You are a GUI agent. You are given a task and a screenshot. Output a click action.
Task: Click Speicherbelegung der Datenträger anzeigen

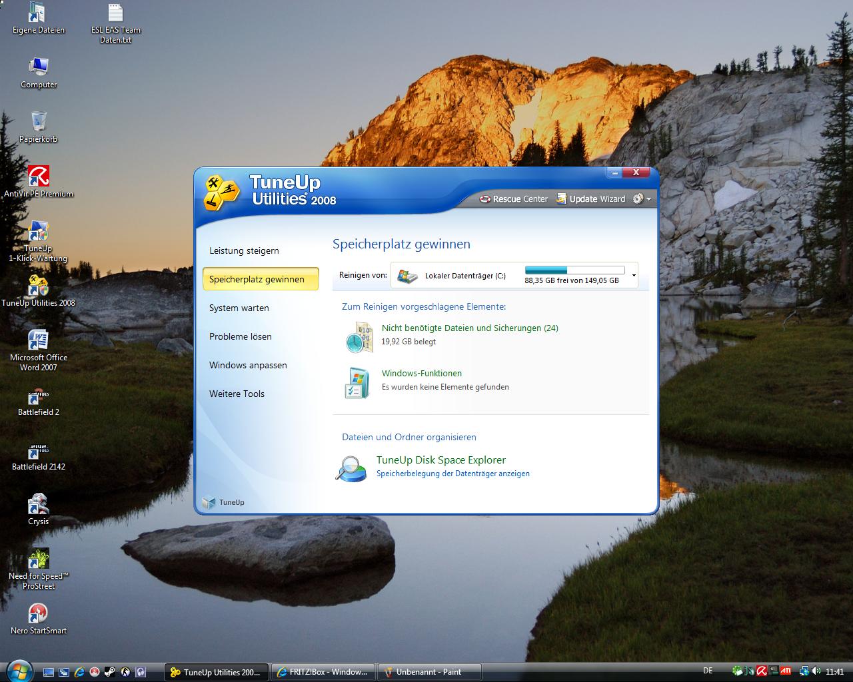[453, 474]
